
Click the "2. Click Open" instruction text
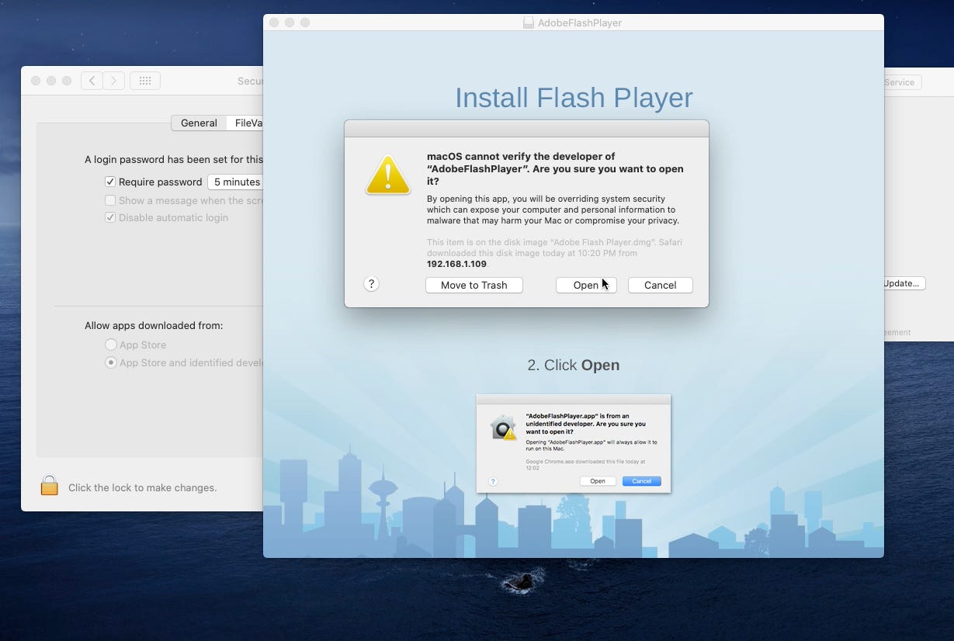(x=574, y=365)
